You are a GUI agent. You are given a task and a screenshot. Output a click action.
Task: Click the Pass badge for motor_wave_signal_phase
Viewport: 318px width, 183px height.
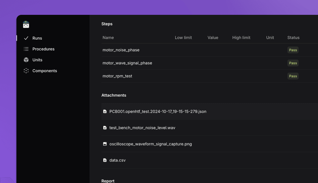(x=293, y=63)
